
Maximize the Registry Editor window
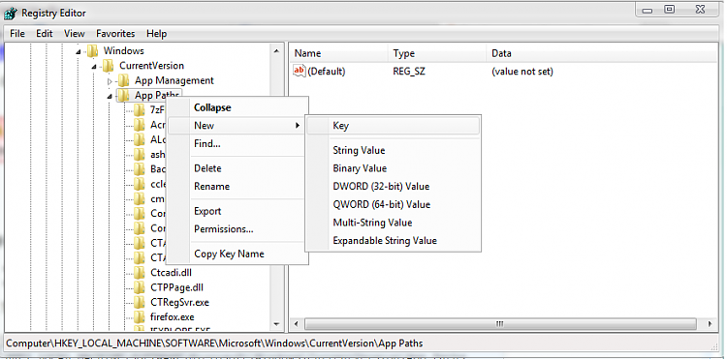coord(669,10)
